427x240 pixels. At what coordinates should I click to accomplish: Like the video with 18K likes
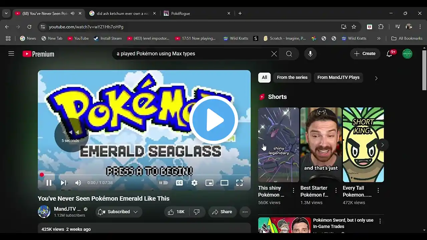(x=176, y=212)
